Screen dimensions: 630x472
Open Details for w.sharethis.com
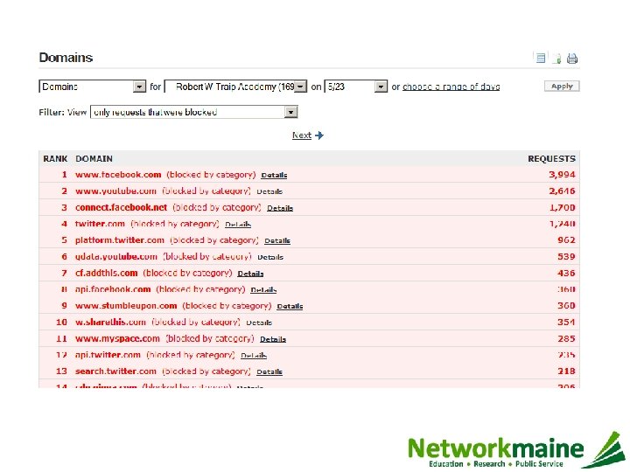point(259,323)
